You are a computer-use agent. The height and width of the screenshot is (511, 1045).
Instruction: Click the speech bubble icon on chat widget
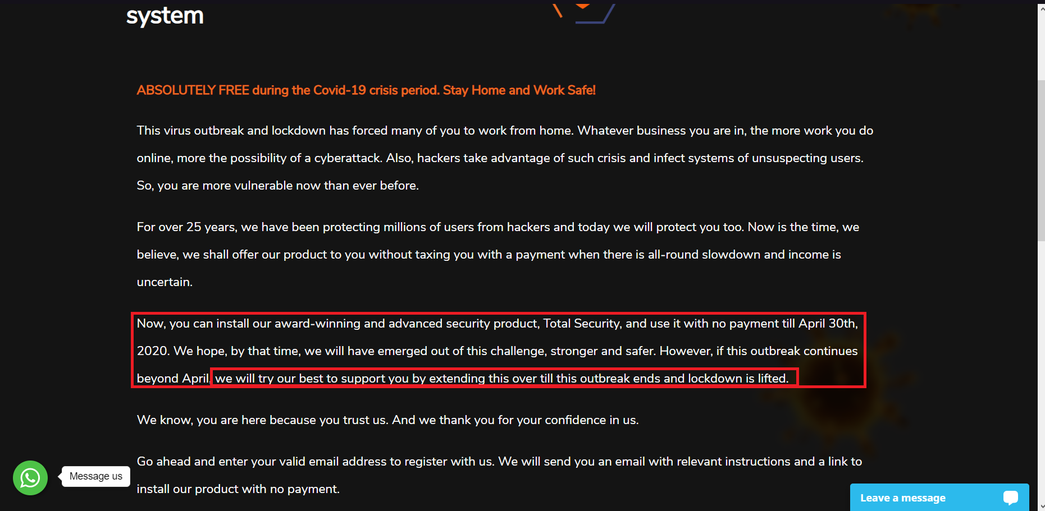coord(1010,498)
